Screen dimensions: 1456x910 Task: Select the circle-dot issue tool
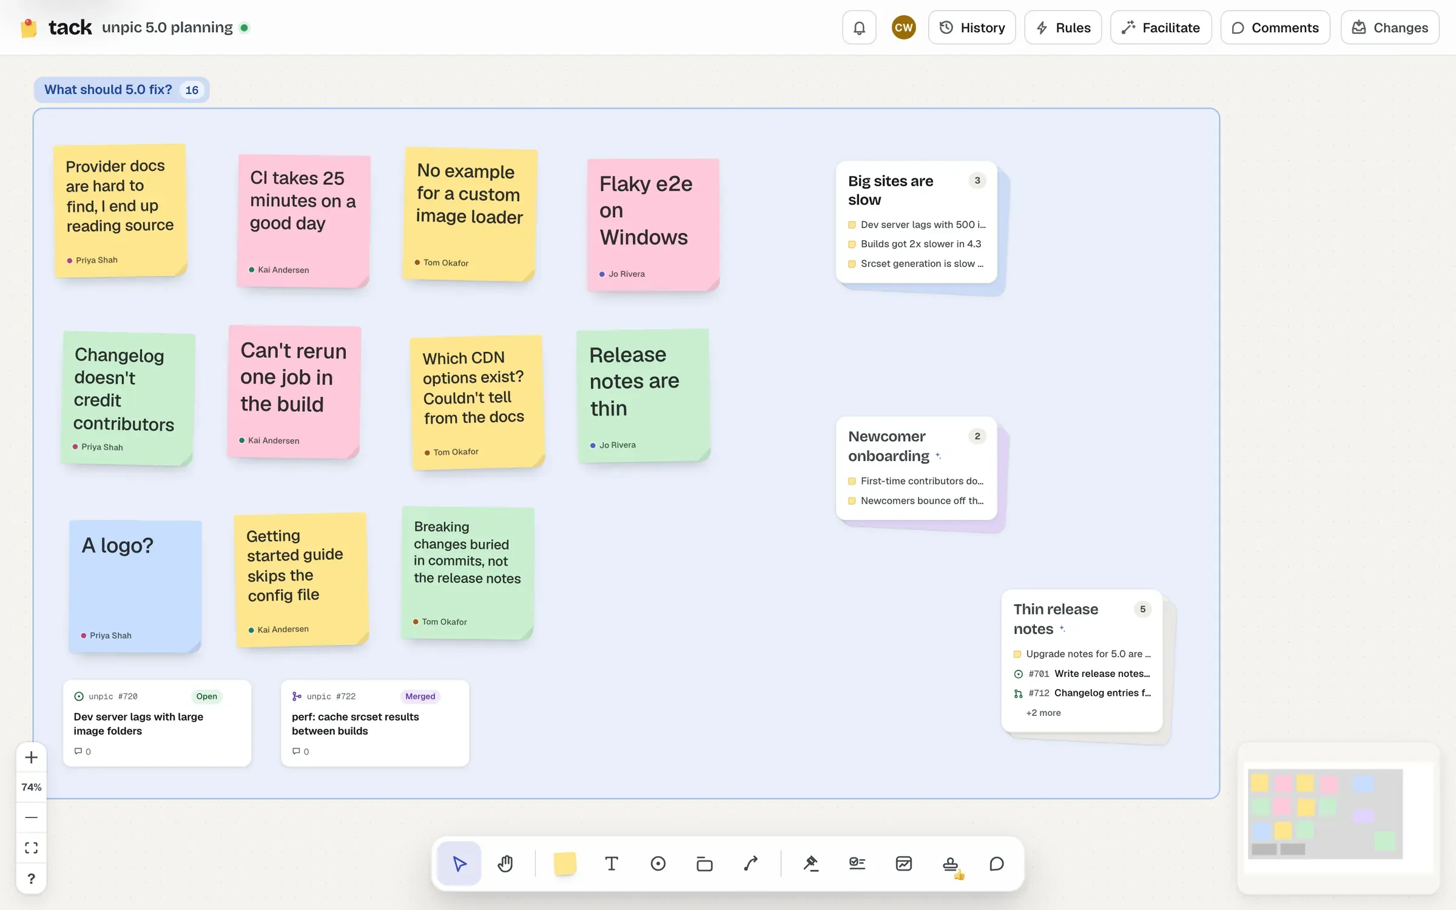coord(658,863)
